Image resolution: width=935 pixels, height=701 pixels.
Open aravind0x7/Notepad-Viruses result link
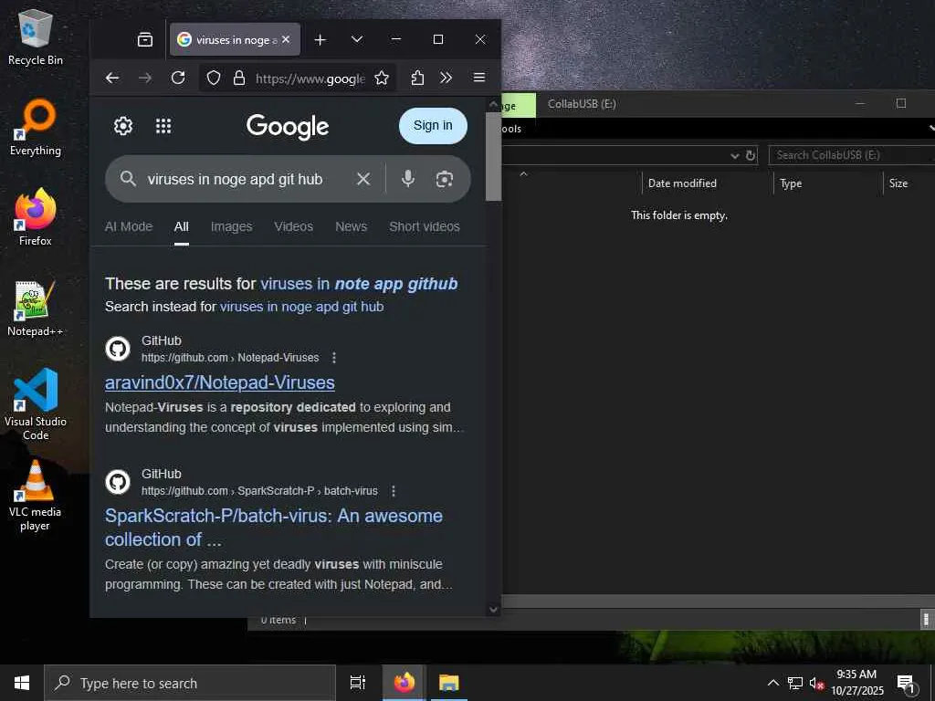pos(220,382)
